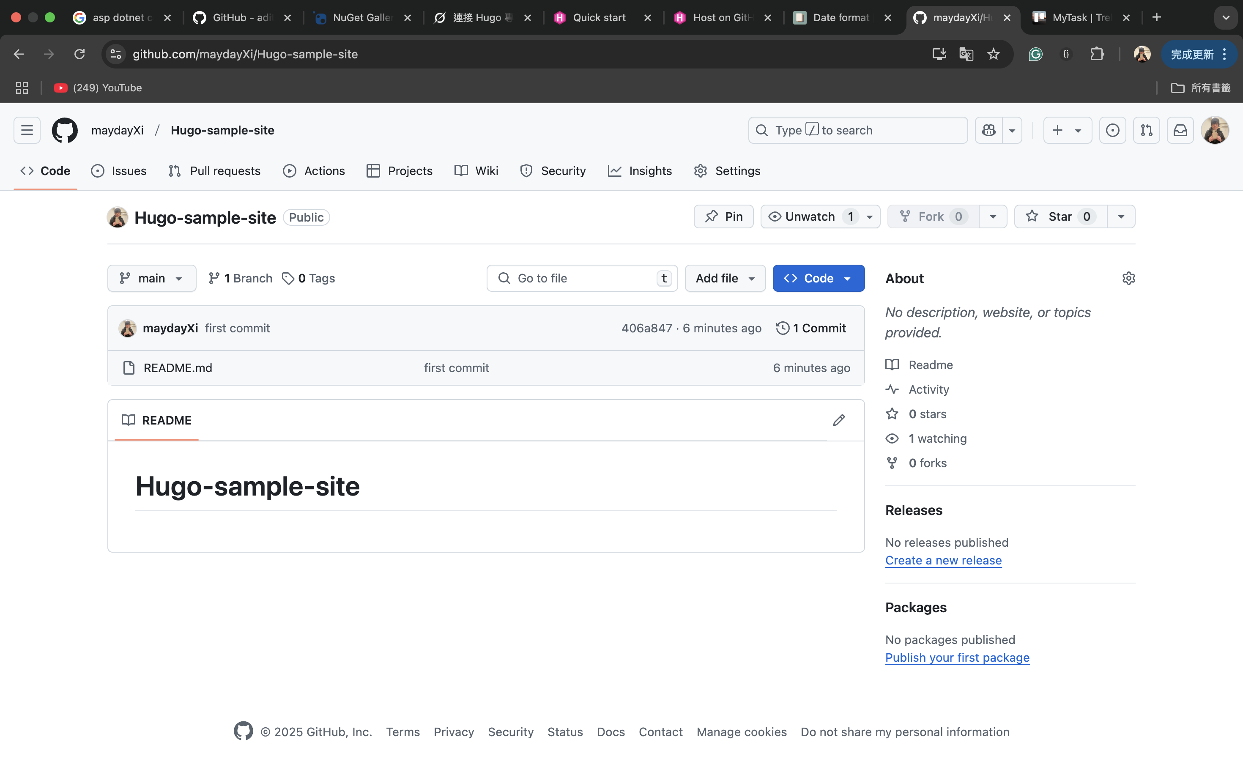Image resolution: width=1243 pixels, height=778 pixels.
Task: Click the GitHub Octocat logo in the header
Action: [x=65, y=130]
